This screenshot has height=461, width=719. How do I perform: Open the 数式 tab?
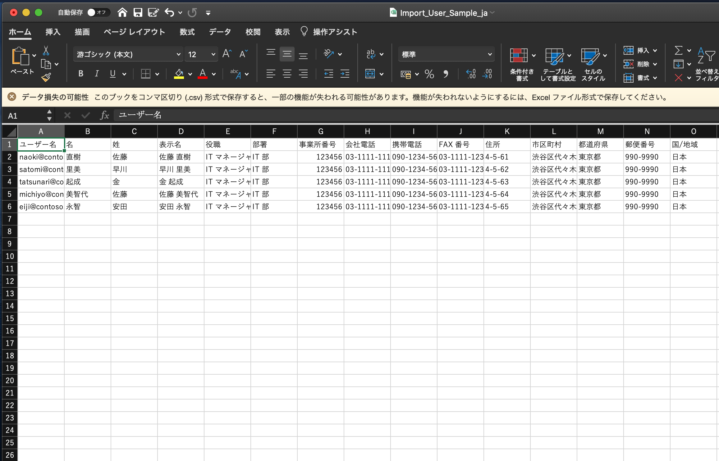tap(187, 32)
